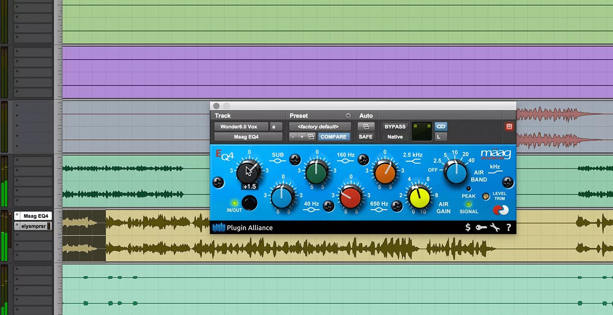Click the orange 2.5 kHz gain knob

tap(385, 172)
